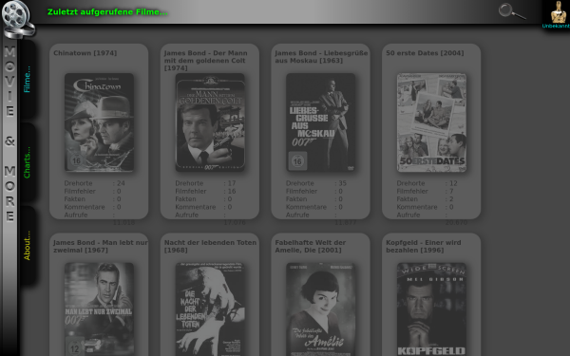Click Drehorte : 24 on Chinatown card
This screenshot has height=356, width=570.
[x=94, y=183]
